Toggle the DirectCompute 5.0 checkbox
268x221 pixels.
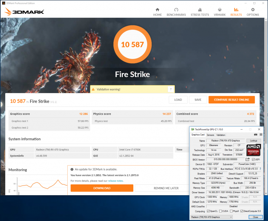tap(242, 211)
